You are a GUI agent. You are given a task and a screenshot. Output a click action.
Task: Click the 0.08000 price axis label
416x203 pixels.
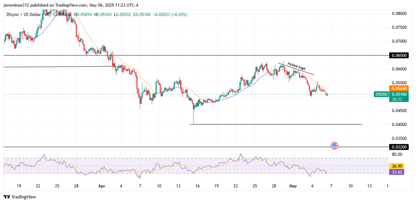pyautogui.click(x=399, y=13)
